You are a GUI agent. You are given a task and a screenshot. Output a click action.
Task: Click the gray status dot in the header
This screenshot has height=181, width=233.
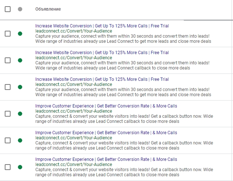pyautogui.click(x=20, y=9)
